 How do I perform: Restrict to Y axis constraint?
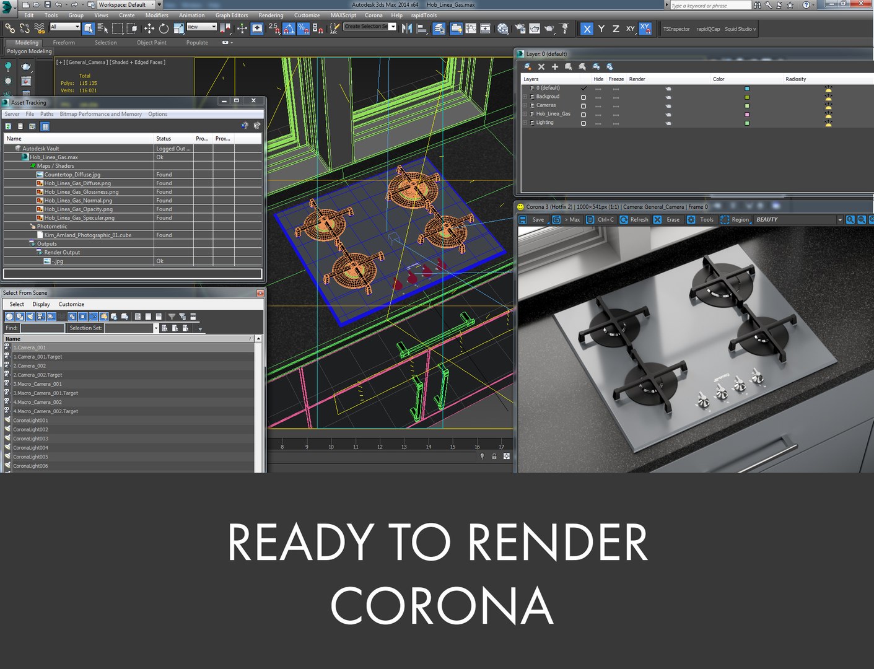(x=601, y=28)
